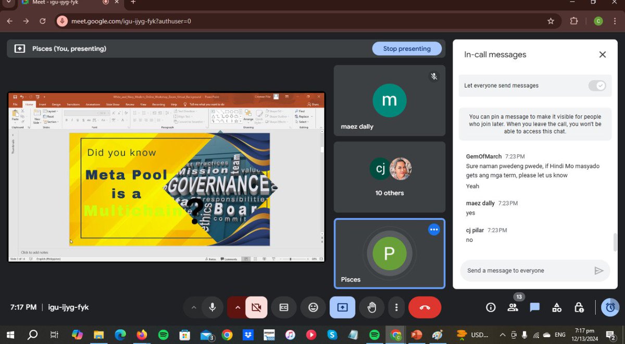Bookmark this page with the star icon
This screenshot has width=625, height=344.
pyautogui.click(x=551, y=21)
